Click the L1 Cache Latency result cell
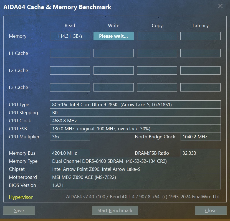This screenshot has height=221, width=230. point(200,53)
